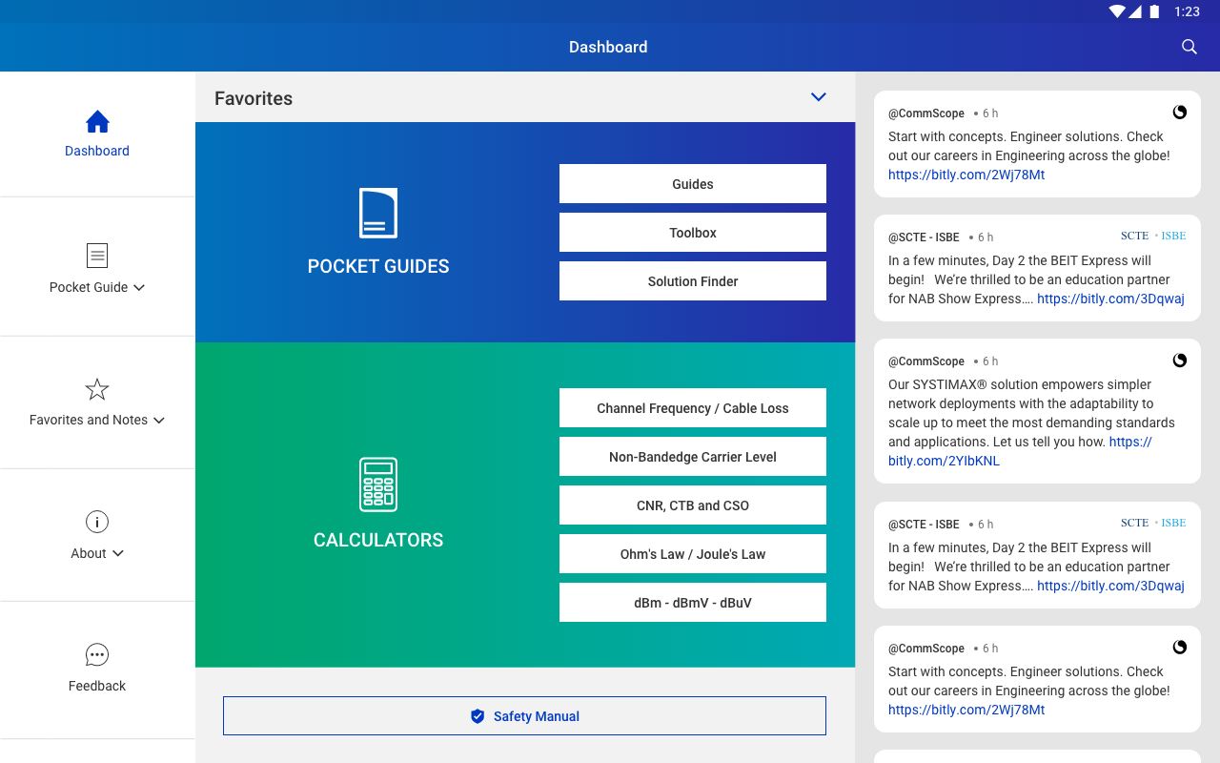Expand the About submenu arrow
Image resolution: width=1220 pixels, height=763 pixels.
[x=118, y=553]
